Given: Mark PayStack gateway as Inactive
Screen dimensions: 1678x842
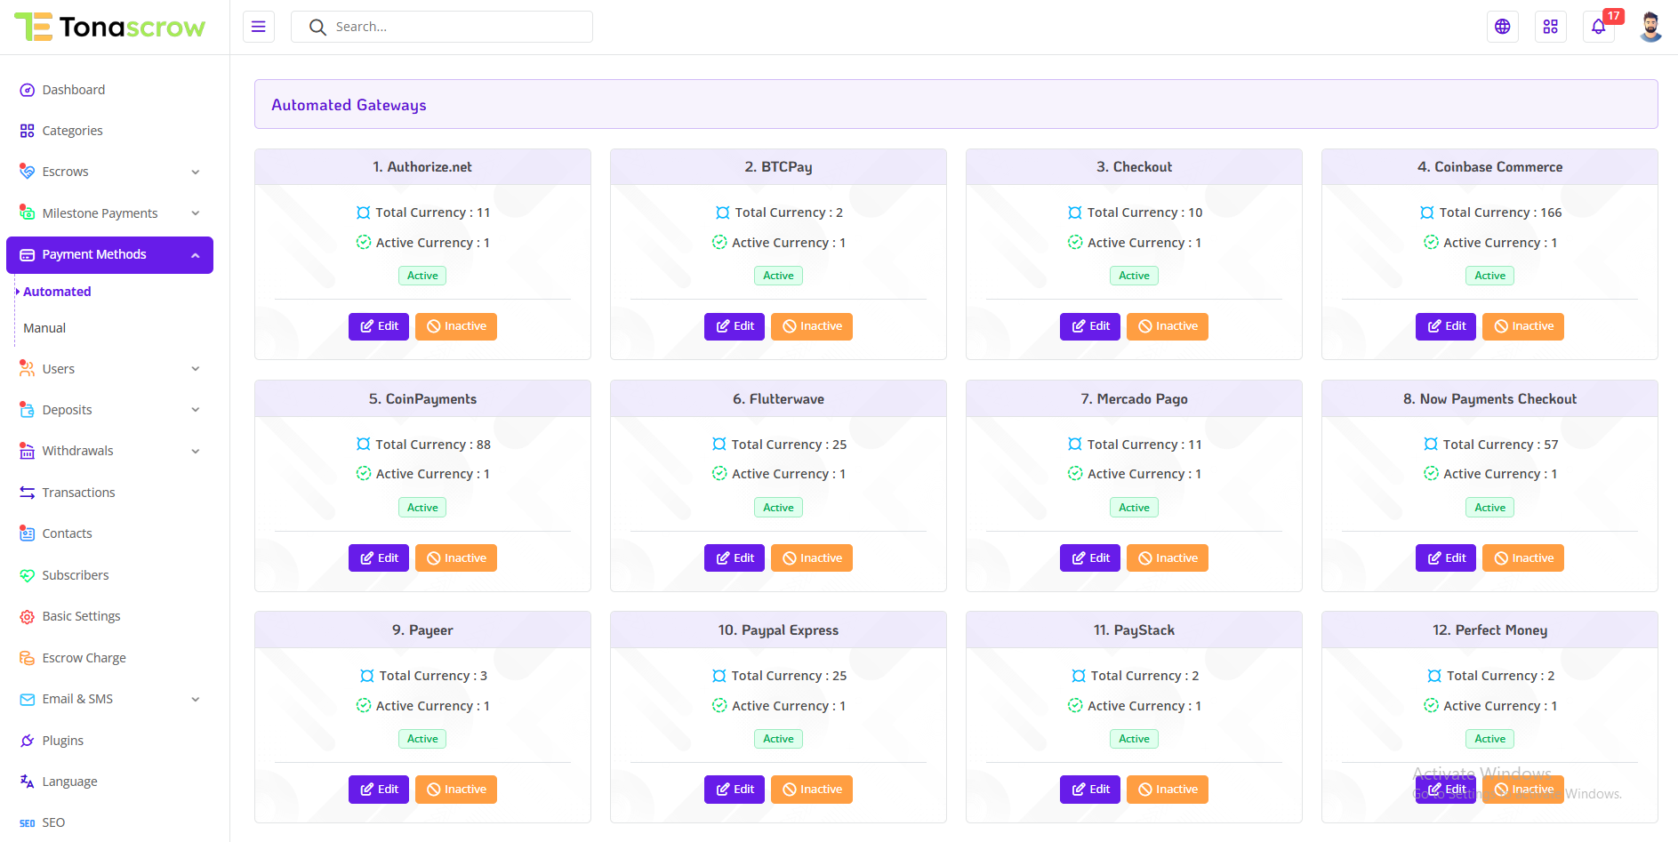Looking at the screenshot, I should [1168, 790].
